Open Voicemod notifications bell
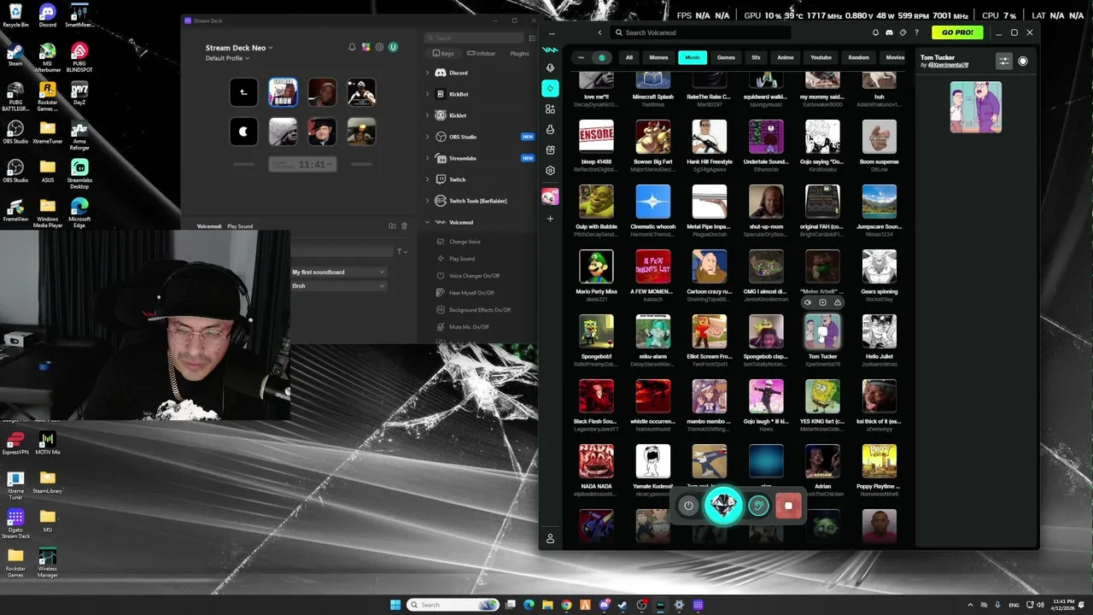1093x615 pixels. (x=875, y=32)
